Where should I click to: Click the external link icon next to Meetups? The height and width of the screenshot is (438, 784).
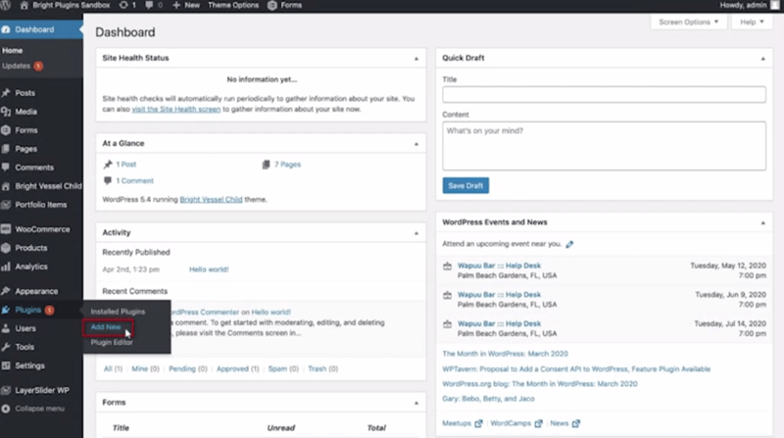point(478,423)
